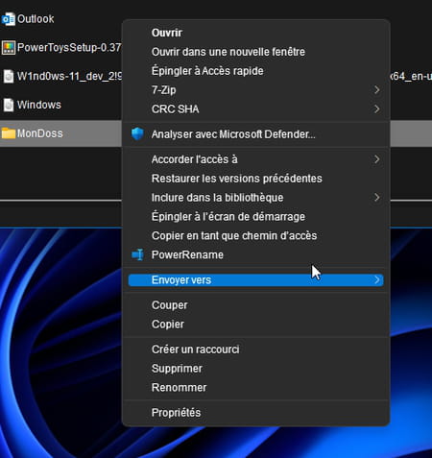Select the Envoyer vers entry
Screen dimensions: 432x458
[255, 280]
